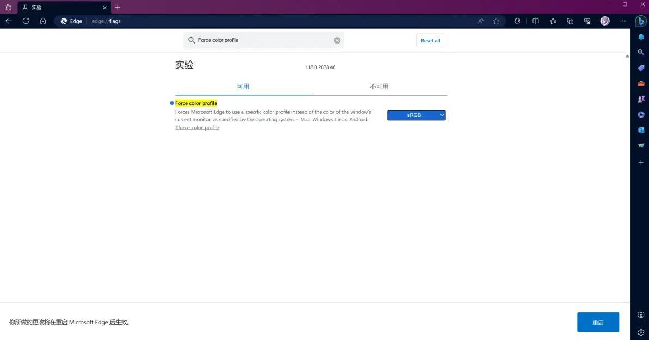Refresh the current page
This screenshot has height=340, width=649.
[x=26, y=21]
